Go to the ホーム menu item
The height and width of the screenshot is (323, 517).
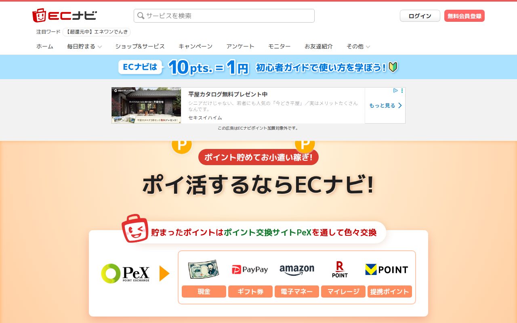45,46
